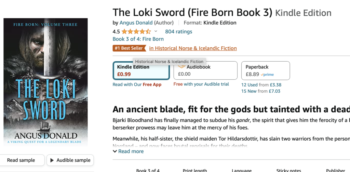Image resolution: width=350 pixels, height=172 pixels.
Task: Open the rating breakdown chevron beside stars
Action: (156, 32)
